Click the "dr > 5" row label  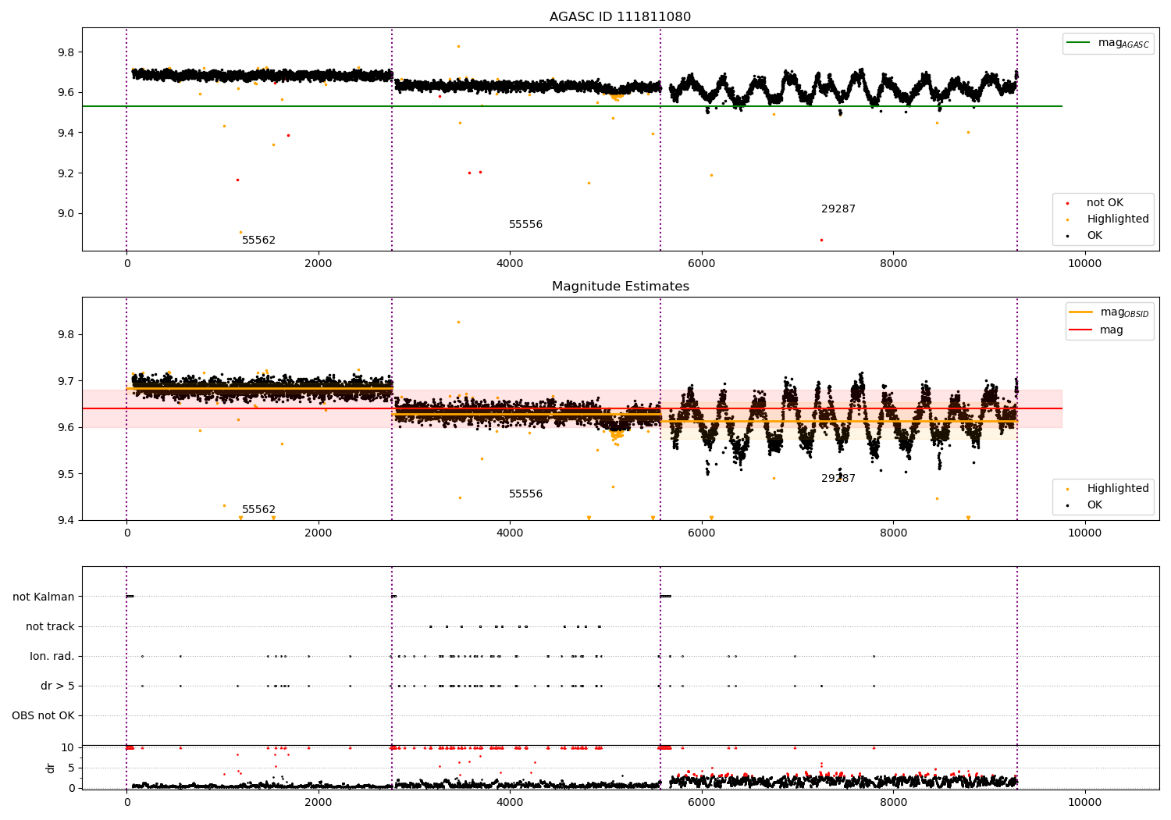tap(58, 686)
